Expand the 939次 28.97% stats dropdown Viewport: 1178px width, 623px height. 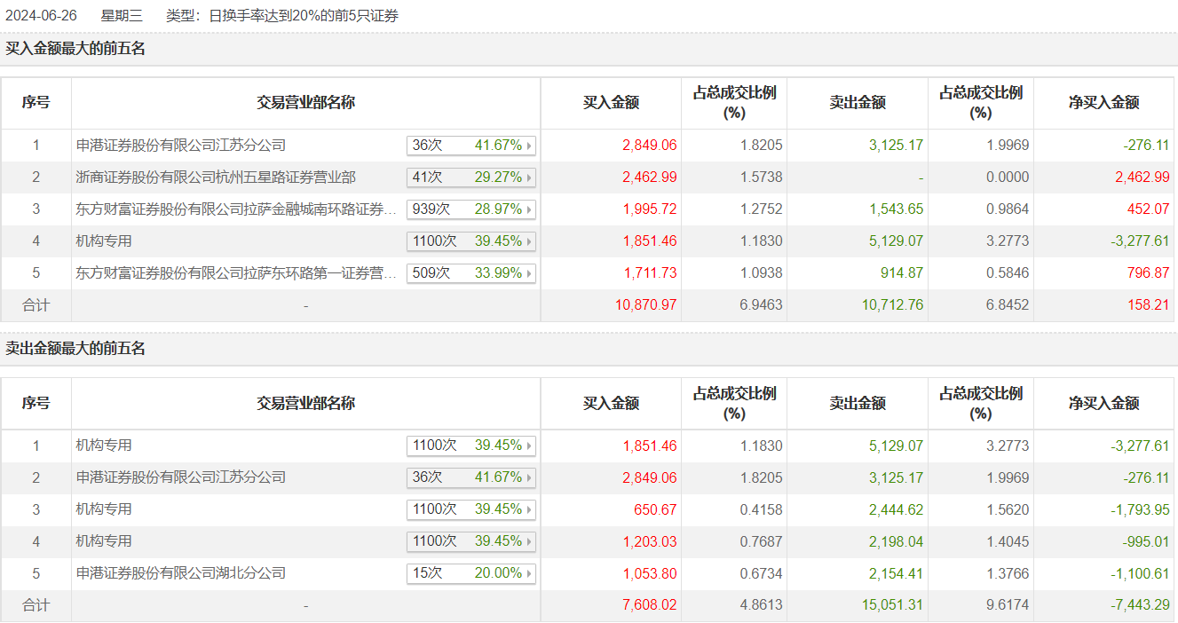point(470,209)
